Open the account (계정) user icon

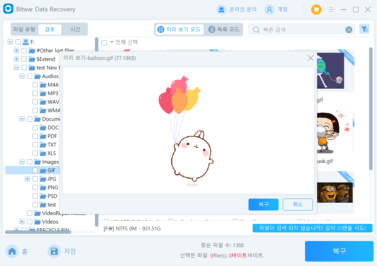point(269,10)
